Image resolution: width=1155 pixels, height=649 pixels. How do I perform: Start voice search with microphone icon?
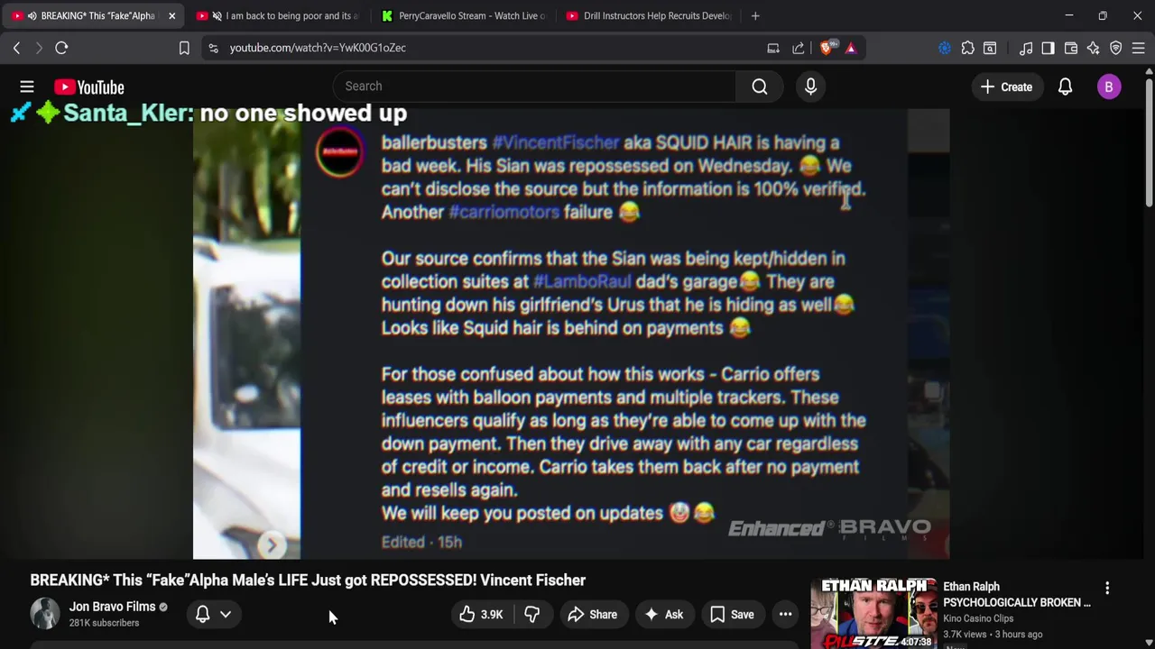click(x=810, y=87)
